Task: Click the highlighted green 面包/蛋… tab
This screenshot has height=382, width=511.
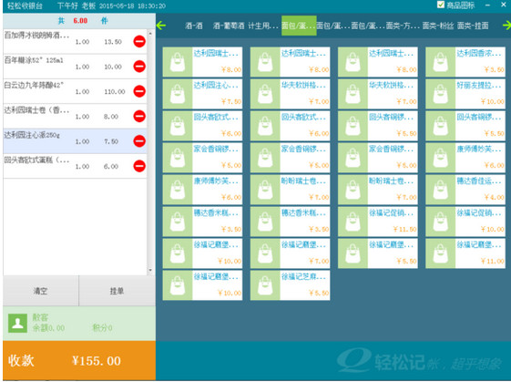Action: tap(299, 26)
